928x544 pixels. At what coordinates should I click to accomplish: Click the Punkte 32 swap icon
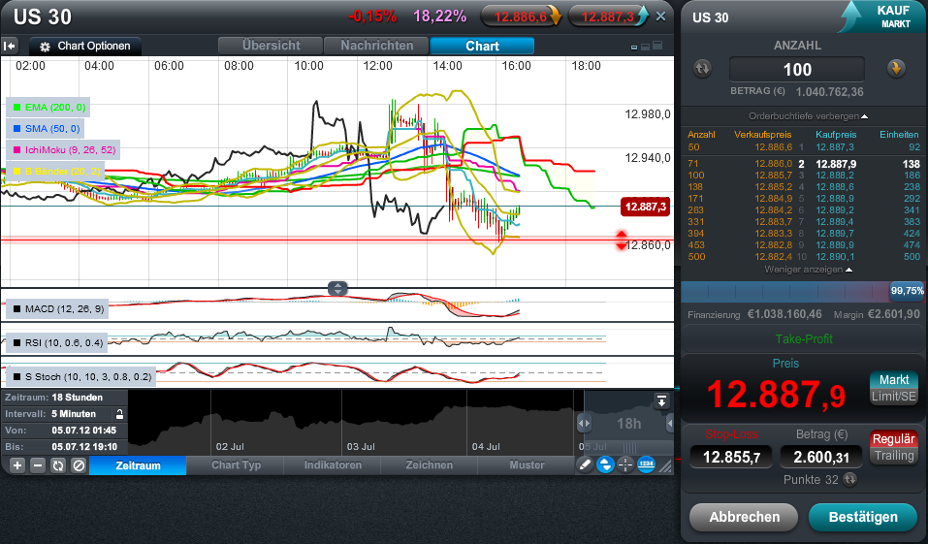(x=849, y=479)
